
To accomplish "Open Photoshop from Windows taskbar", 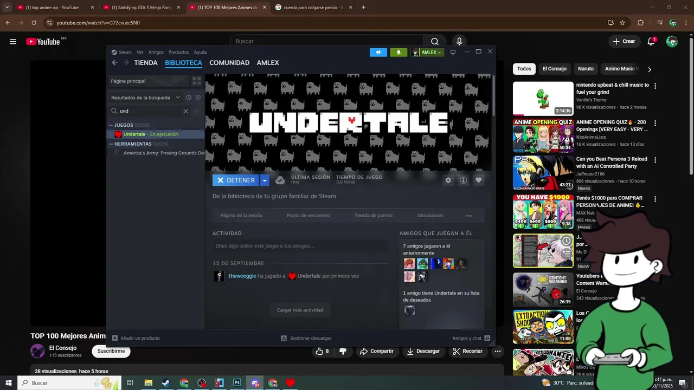I will pos(237,383).
